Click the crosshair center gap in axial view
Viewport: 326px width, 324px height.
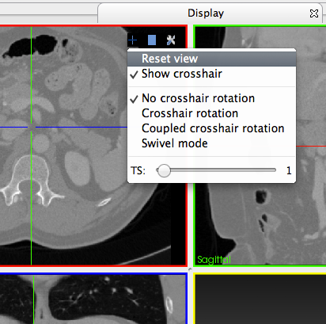click(x=32, y=128)
